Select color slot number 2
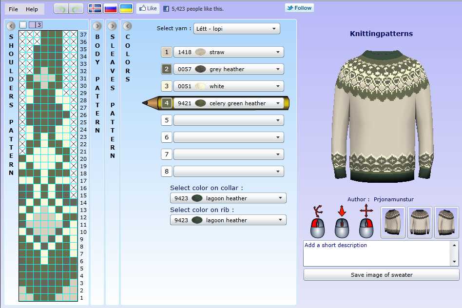Image resolution: width=462 pixels, height=308 pixels. pos(167,69)
